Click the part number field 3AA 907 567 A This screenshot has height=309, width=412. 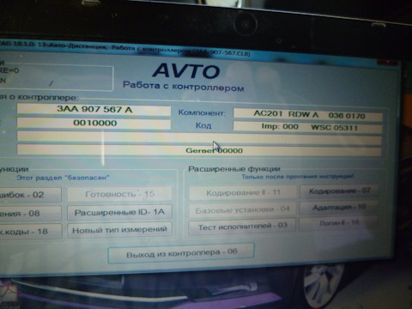click(x=94, y=109)
